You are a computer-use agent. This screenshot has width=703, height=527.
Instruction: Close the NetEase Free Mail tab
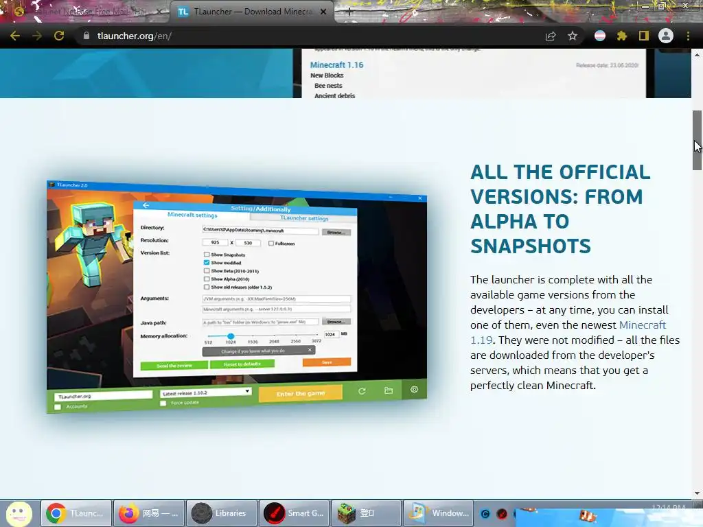click(159, 12)
